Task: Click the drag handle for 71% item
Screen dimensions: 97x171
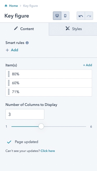Action: tap(9, 92)
